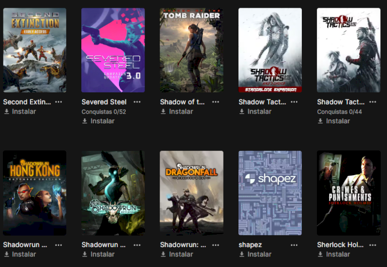This screenshot has width=387, height=267.
Task: Open the Severed Steel title link
Action: (x=104, y=102)
